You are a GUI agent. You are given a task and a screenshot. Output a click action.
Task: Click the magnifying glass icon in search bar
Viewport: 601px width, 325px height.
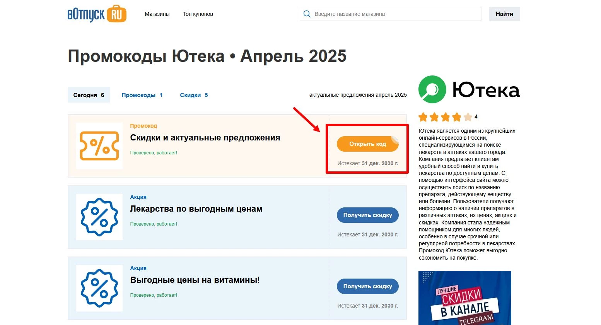[307, 14]
